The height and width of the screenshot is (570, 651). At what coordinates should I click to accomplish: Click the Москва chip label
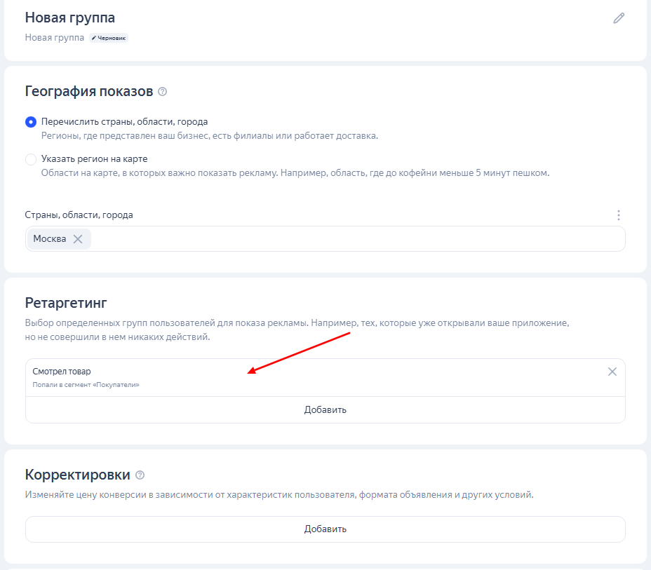click(x=50, y=239)
